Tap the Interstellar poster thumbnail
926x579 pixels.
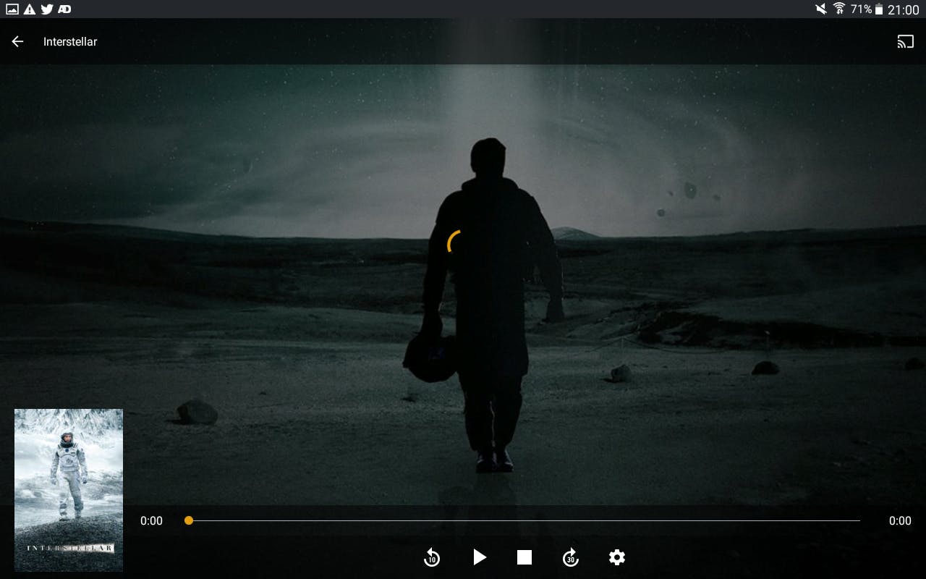[x=69, y=490]
